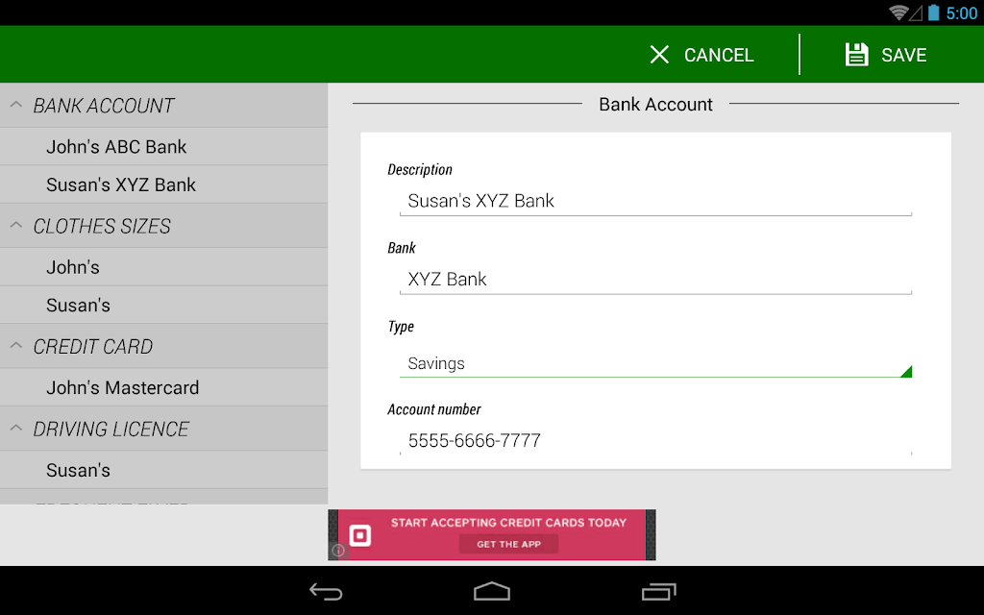The width and height of the screenshot is (984, 615).
Task: Click the Square logo in the ad
Action: click(360, 535)
